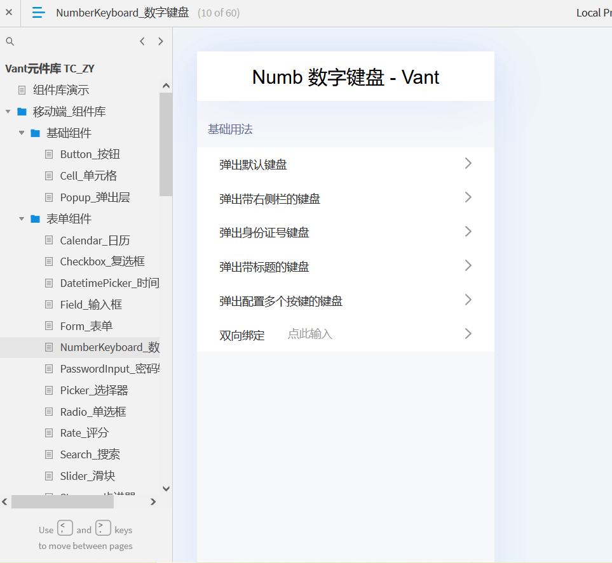Open the Radio_单选框 page
The height and width of the screenshot is (563, 612).
93,412
